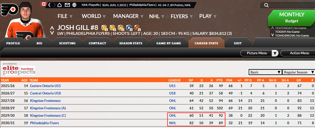
Task: Switch to the CONTRACT tab
Action: (x=97, y=43)
